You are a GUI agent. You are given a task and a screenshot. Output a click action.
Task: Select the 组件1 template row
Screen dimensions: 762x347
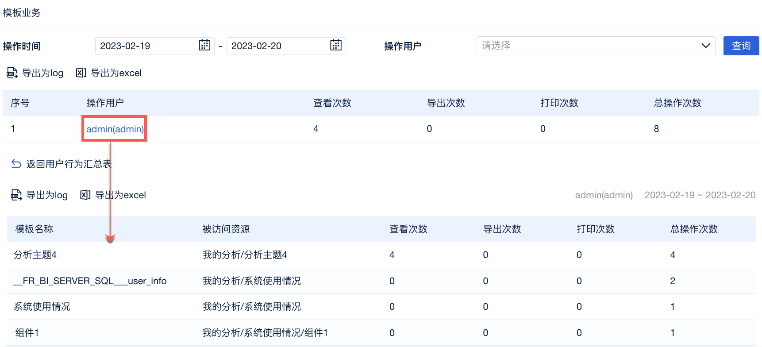[x=27, y=333]
